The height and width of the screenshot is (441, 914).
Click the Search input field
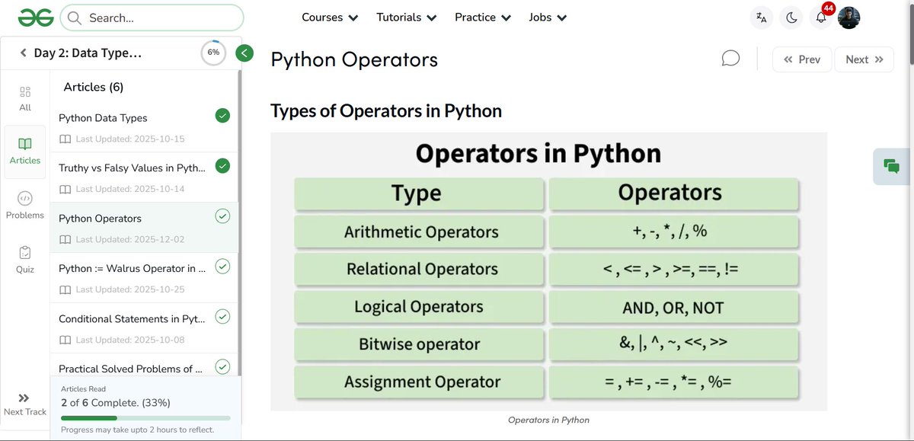pos(152,18)
